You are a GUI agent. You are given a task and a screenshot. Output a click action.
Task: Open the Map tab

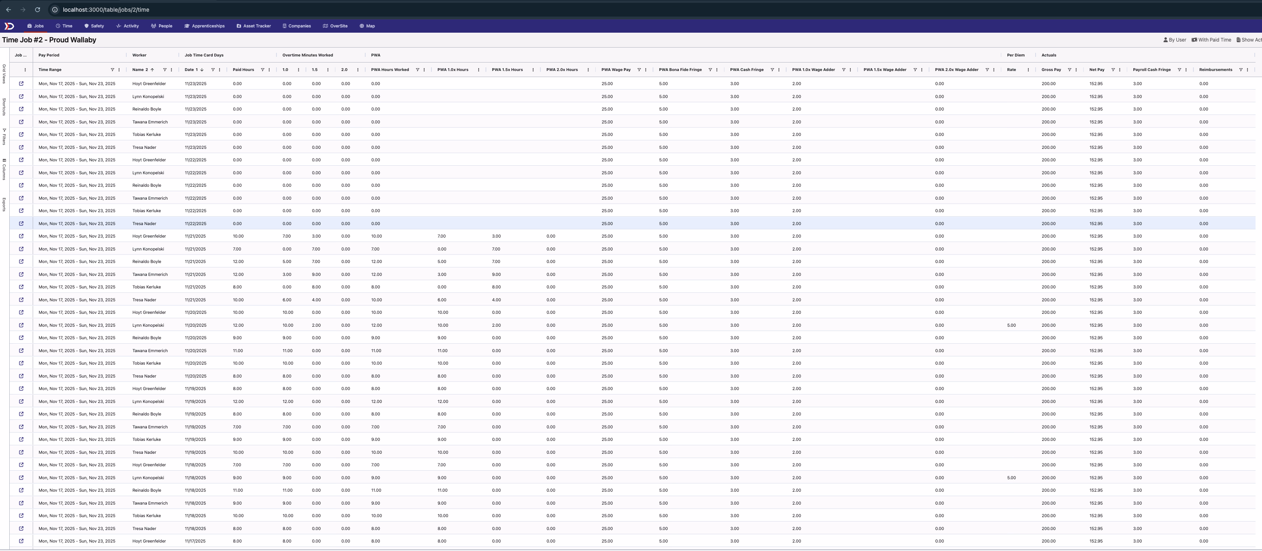(367, 26)
